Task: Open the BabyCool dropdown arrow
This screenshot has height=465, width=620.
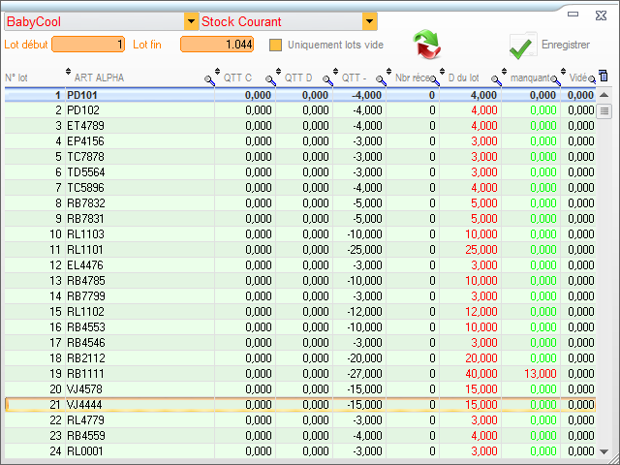Action: point(190,21)
